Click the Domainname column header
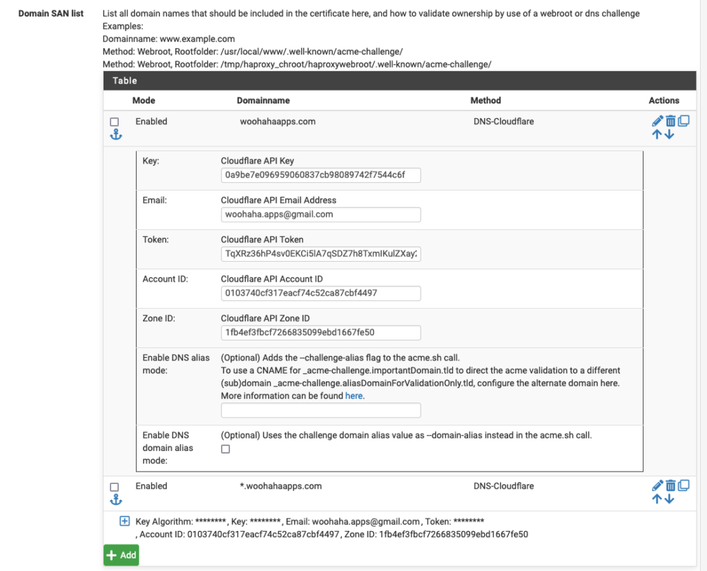The height and width of the screenshot is (571, 707). tap(263, 100)
